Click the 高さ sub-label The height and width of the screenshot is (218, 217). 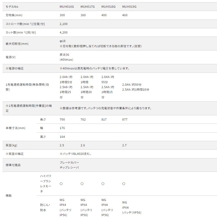point(43,137)
